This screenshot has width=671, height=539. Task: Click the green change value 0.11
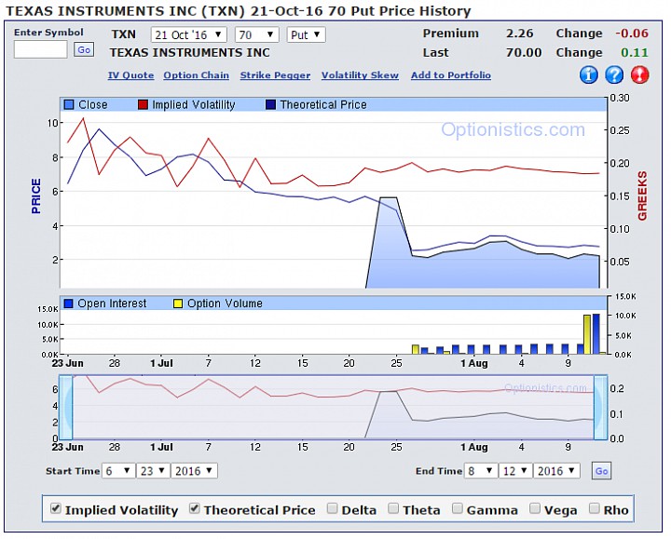(x=635, y=52)
